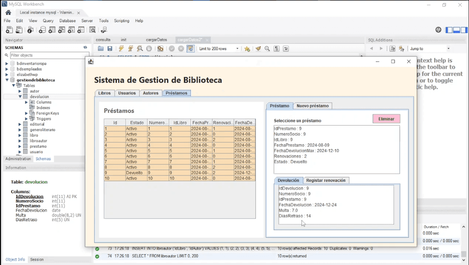The height and width of the screenshot is (265, 469).
Task: Click the Workbench home icon
Action: (x=8, y=13)
